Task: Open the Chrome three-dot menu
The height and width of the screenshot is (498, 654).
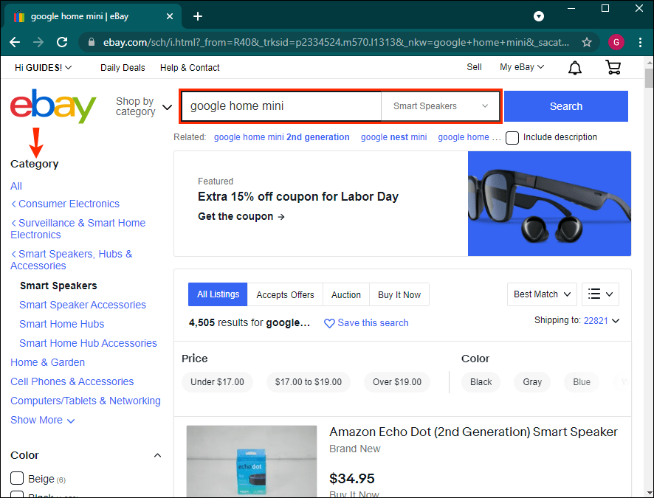Action: click(640, 42)
